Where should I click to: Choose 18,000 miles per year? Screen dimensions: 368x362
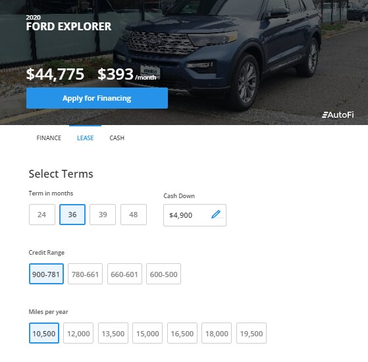(217, 333)
